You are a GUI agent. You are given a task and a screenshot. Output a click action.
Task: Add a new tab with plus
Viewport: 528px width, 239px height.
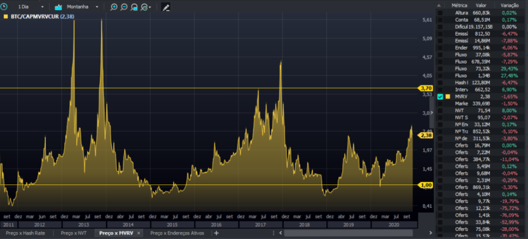point(216,233)
